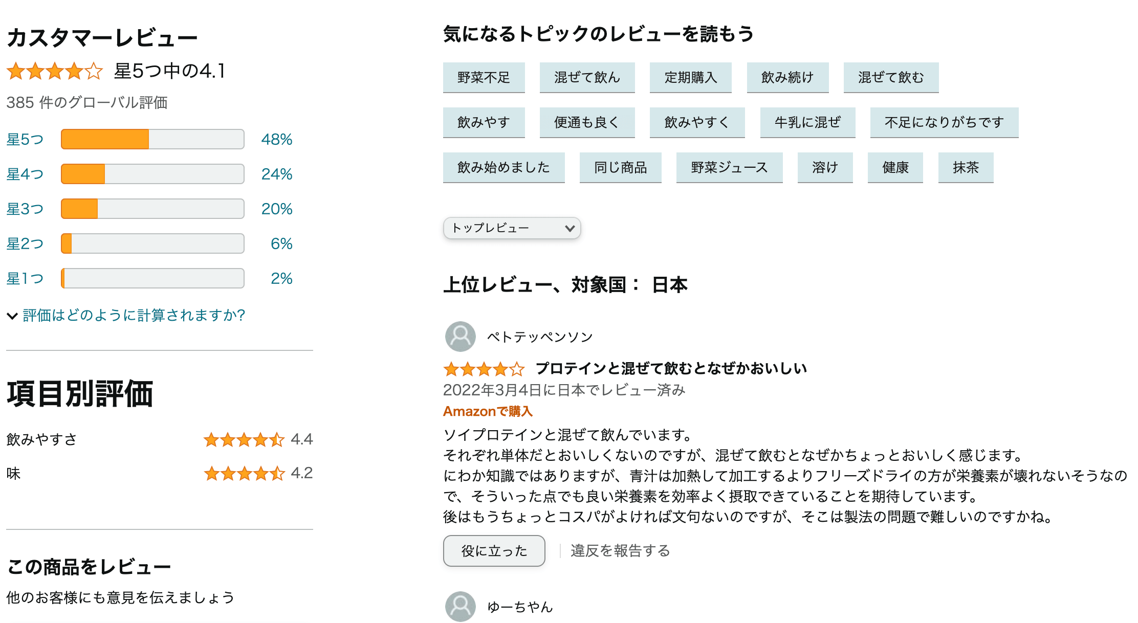Click the 飲みやすさ 4.4 star rating icons
The image size is (1138, 623).
[244, 439]
